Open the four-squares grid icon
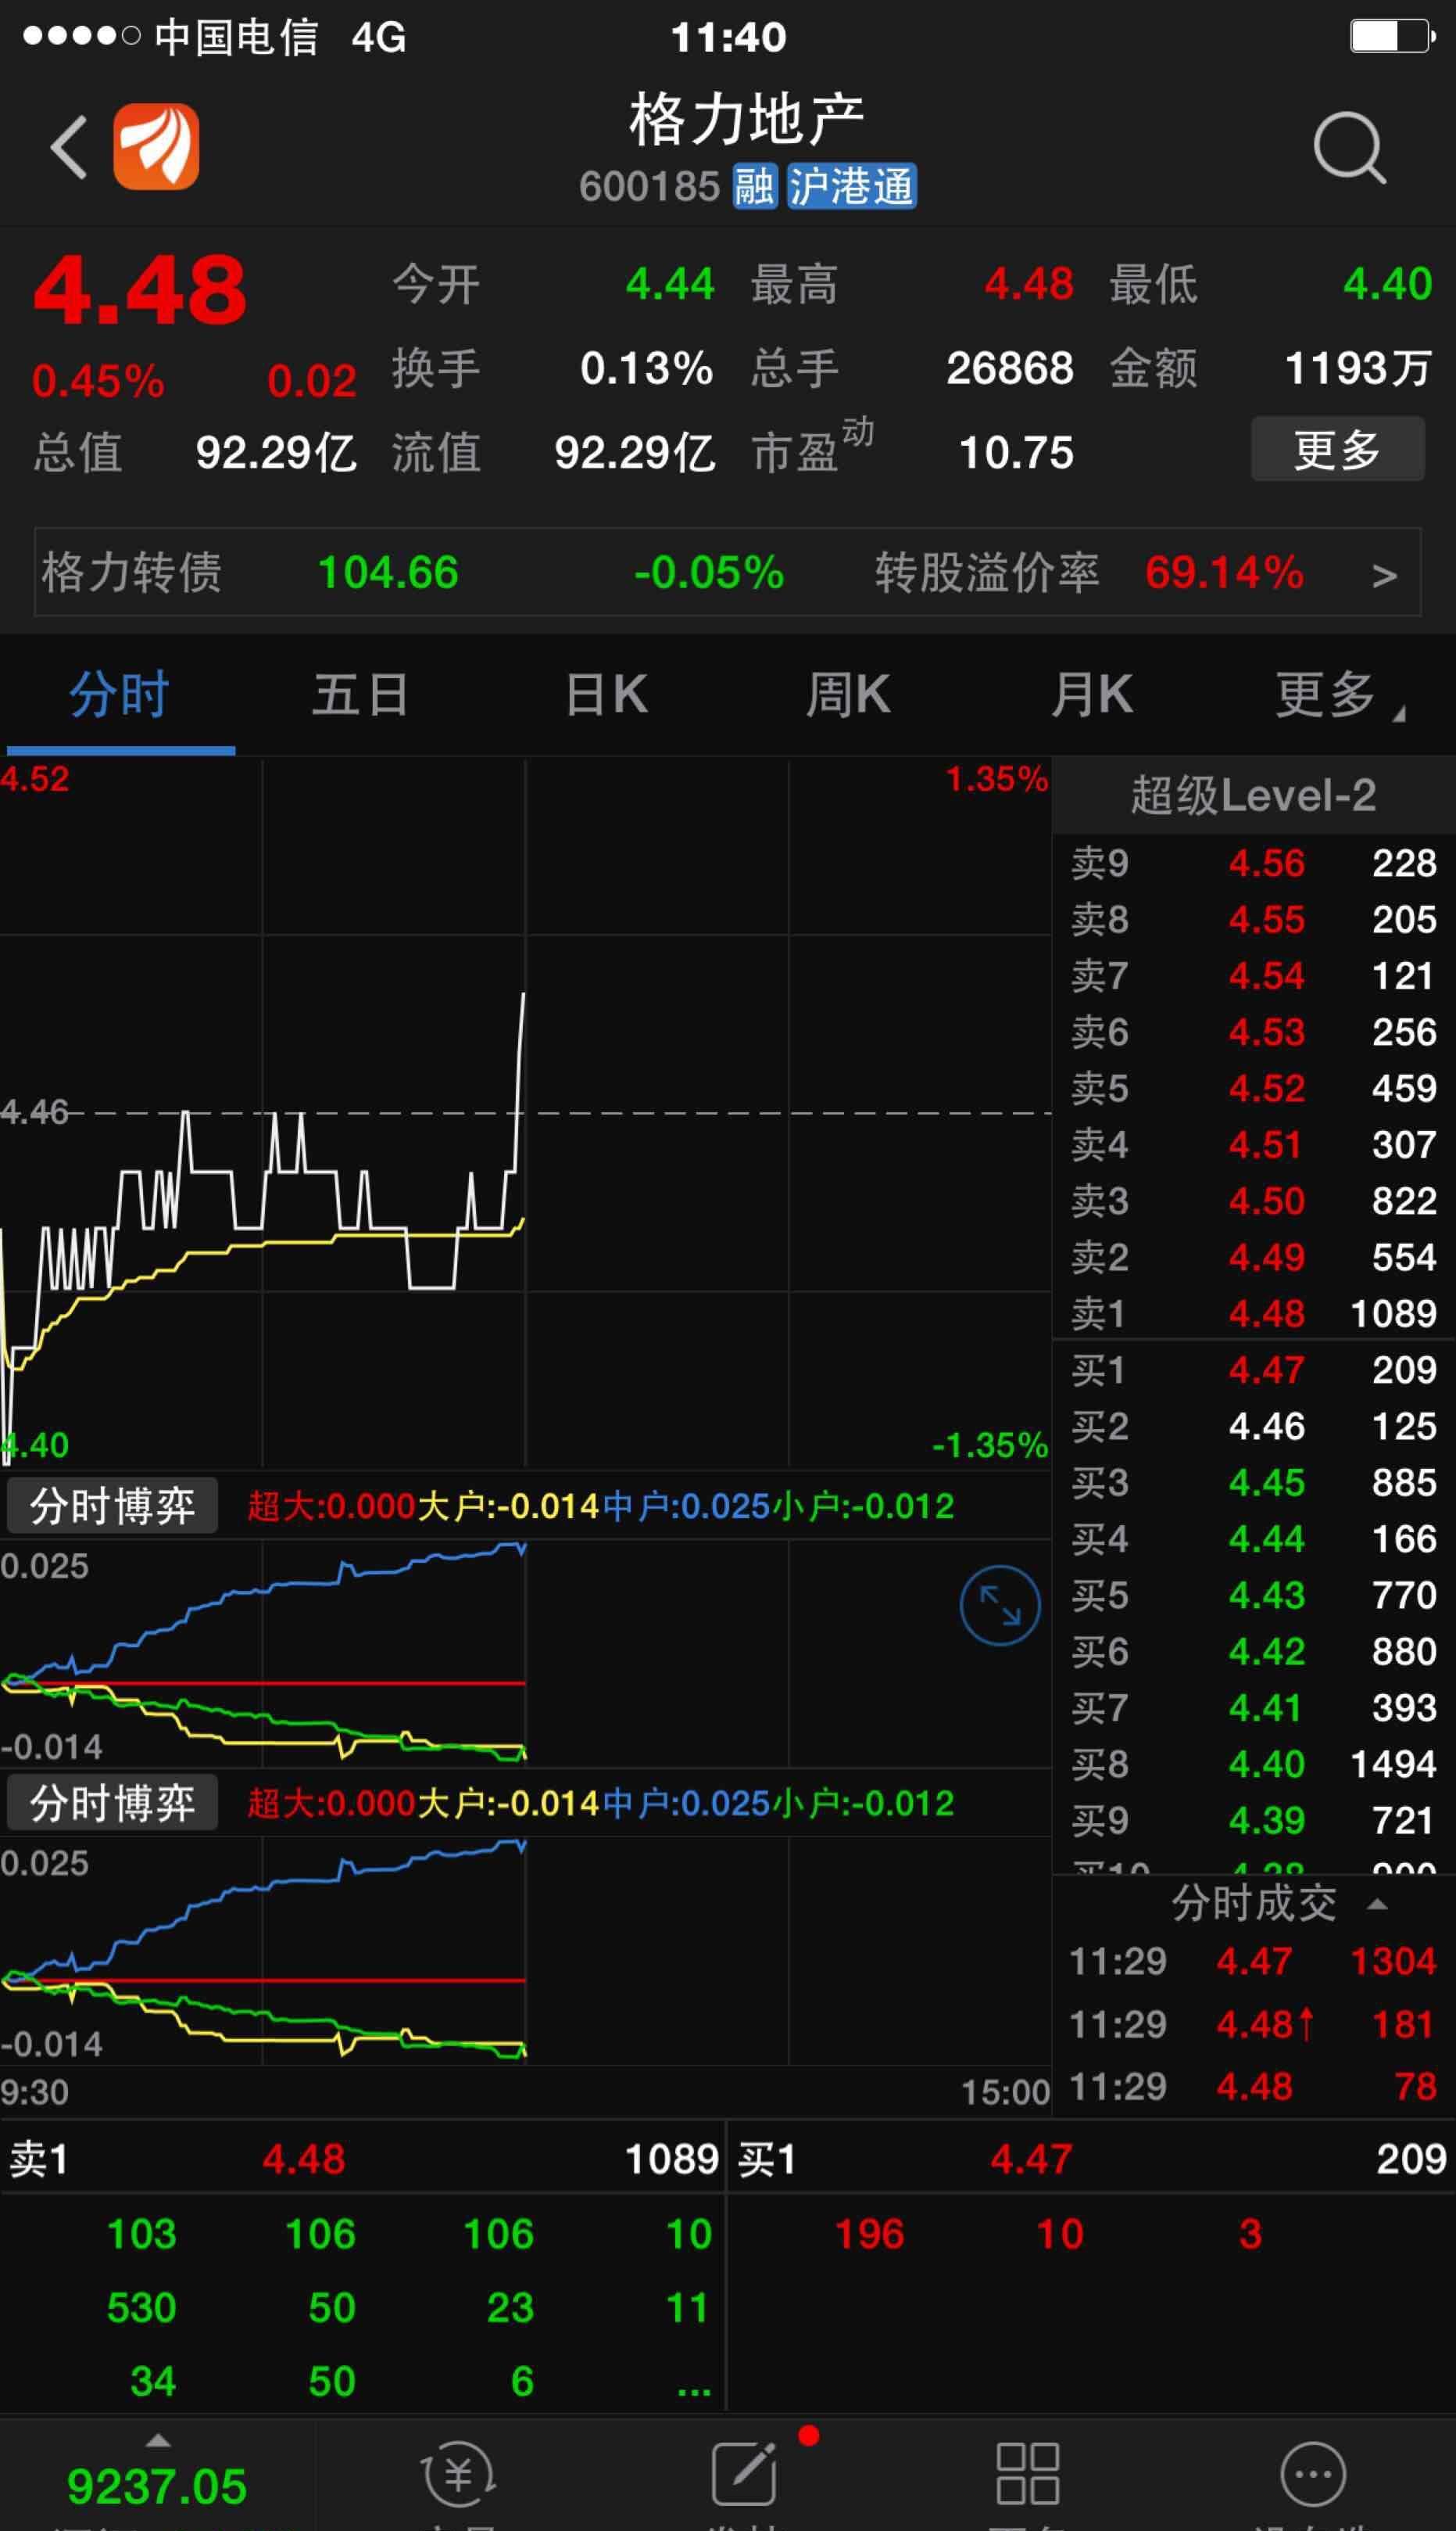Viewport: 1456px width, 2531px height. point(1027,2473)
